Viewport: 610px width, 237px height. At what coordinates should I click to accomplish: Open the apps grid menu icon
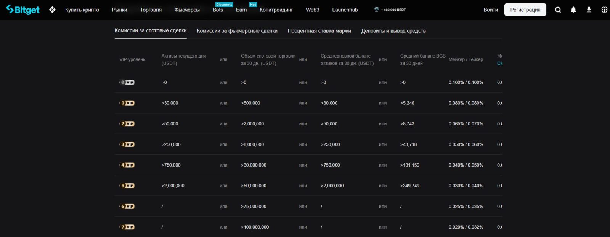point(52,10)
